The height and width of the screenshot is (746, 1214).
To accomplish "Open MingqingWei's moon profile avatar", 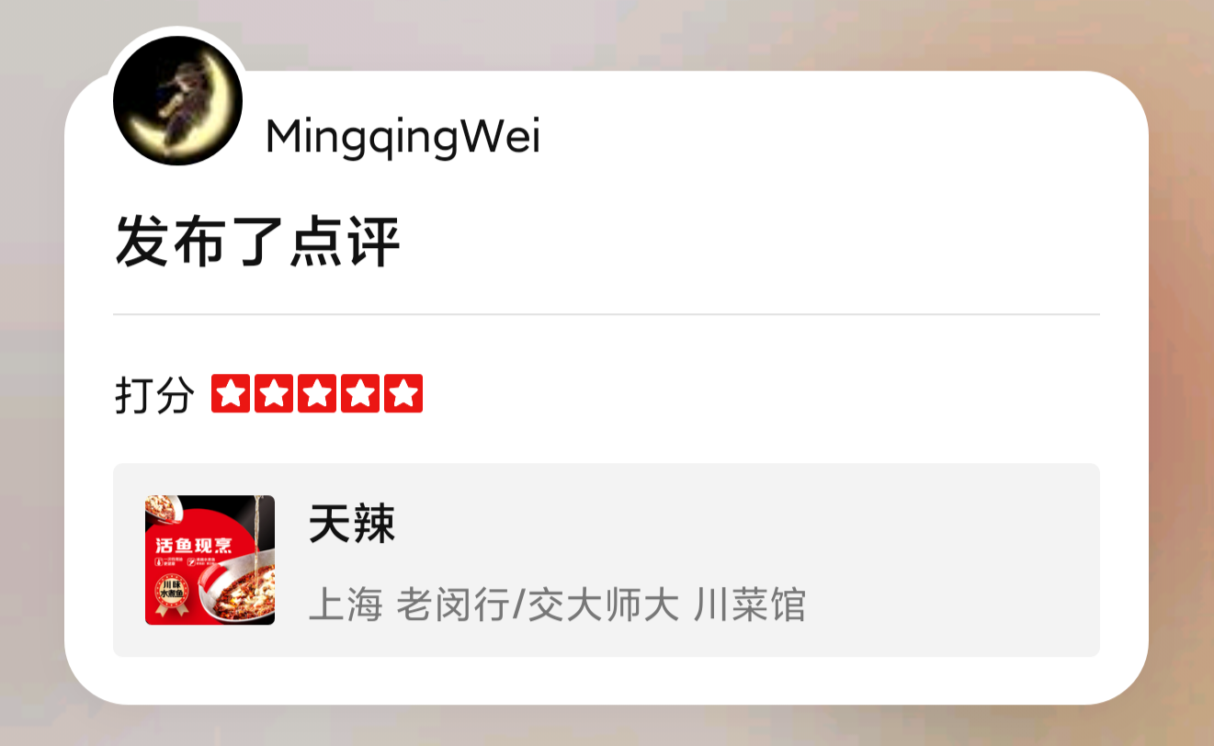I will point(177,101).
